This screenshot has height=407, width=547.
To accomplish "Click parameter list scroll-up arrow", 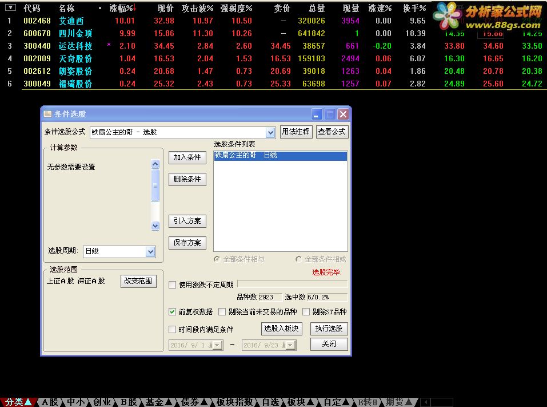I will click(155, 164).
